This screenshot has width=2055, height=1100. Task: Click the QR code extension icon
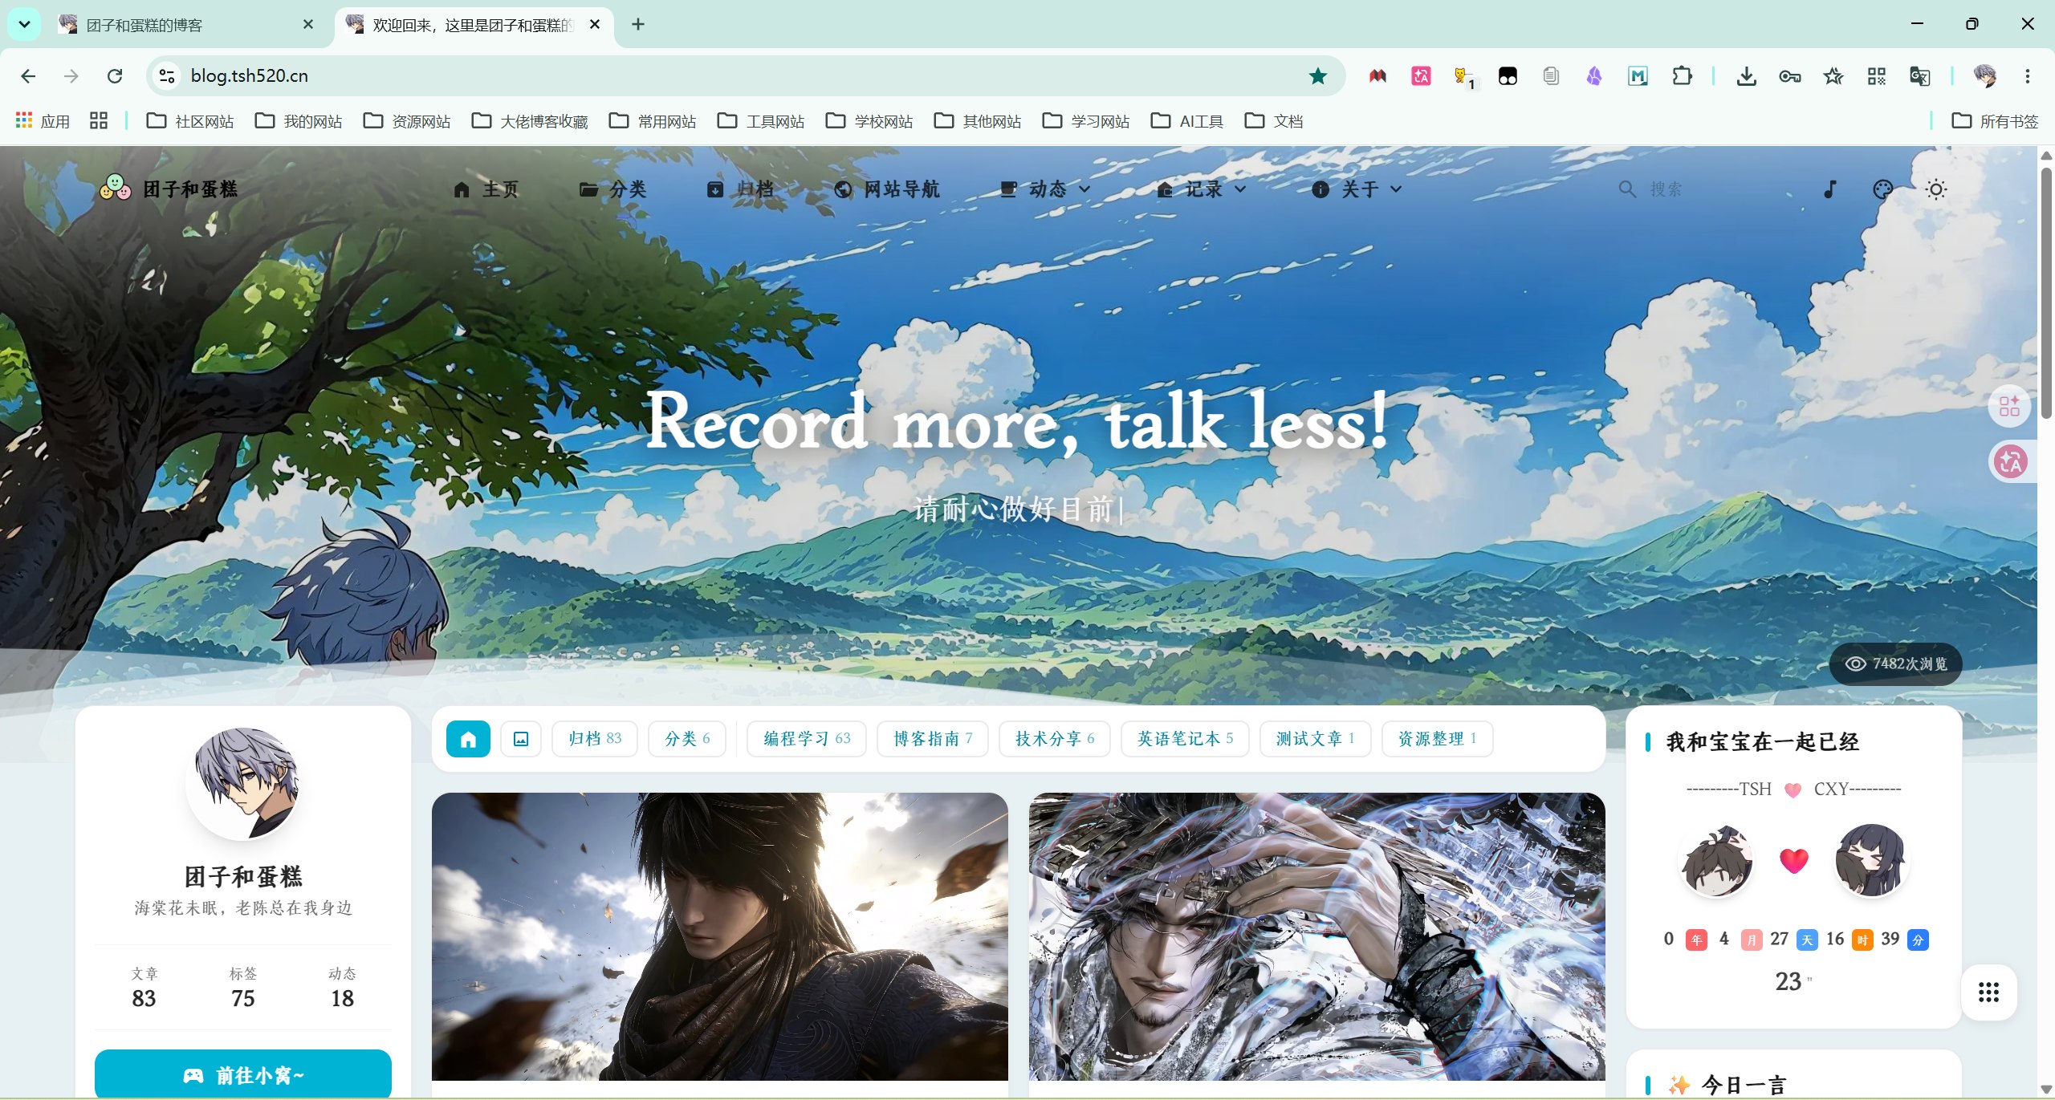coord(1876,76)
